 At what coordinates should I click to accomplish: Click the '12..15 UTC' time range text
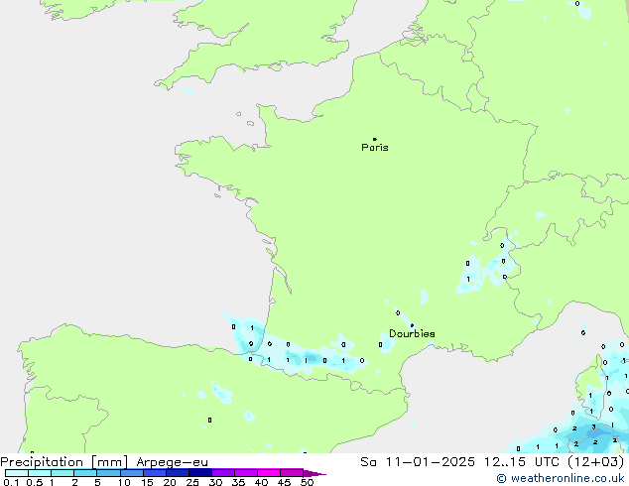[522, 462]
